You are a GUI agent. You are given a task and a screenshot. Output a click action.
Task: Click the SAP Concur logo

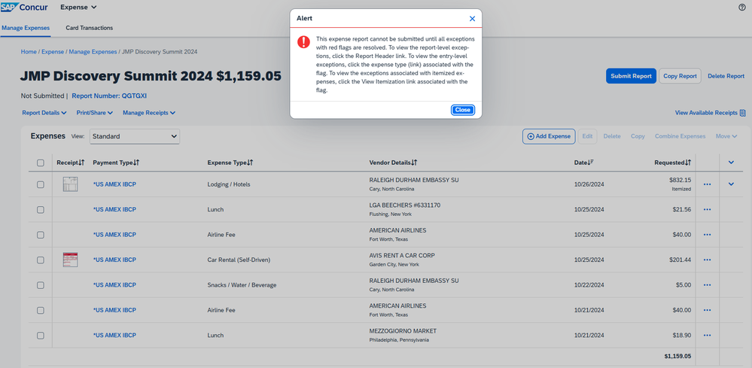24,8
